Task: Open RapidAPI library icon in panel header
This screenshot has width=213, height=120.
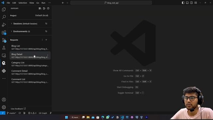Action: (40, 8)
